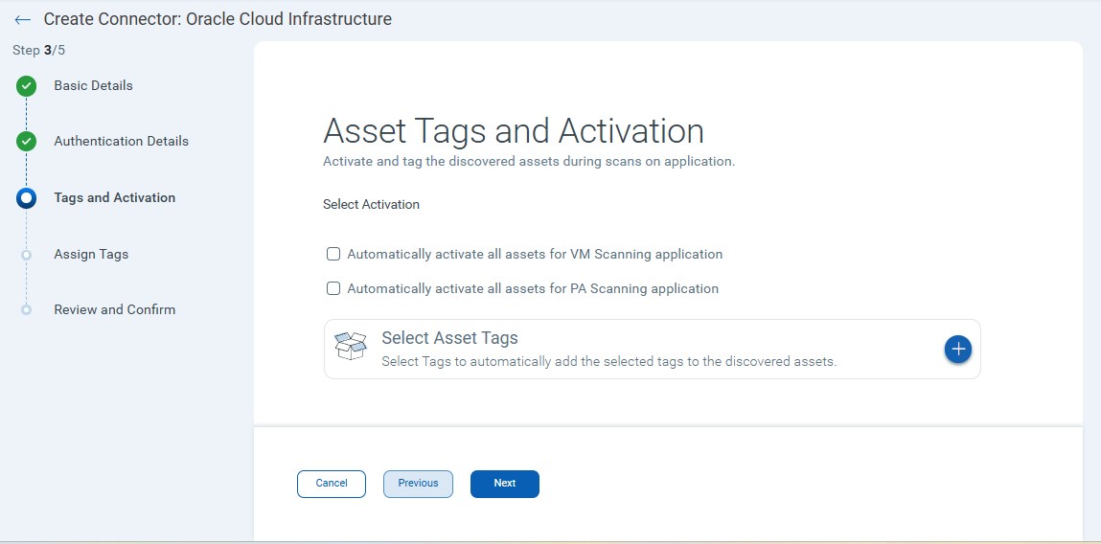Click the 'Activate and tag the discovered assets' subtitle
The width and height of the screenshot is (1101, 544).
coord(529,162)
